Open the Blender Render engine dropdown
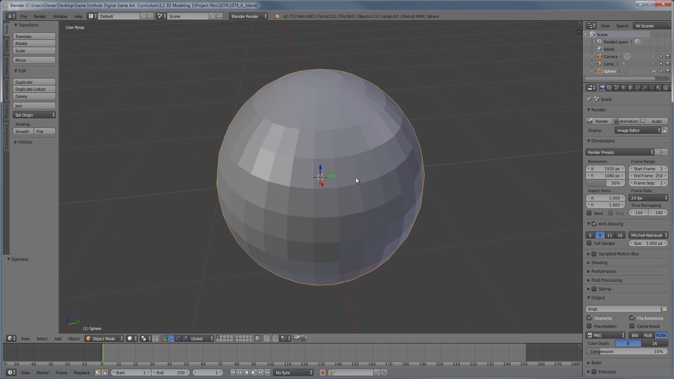 coord(249,16)
